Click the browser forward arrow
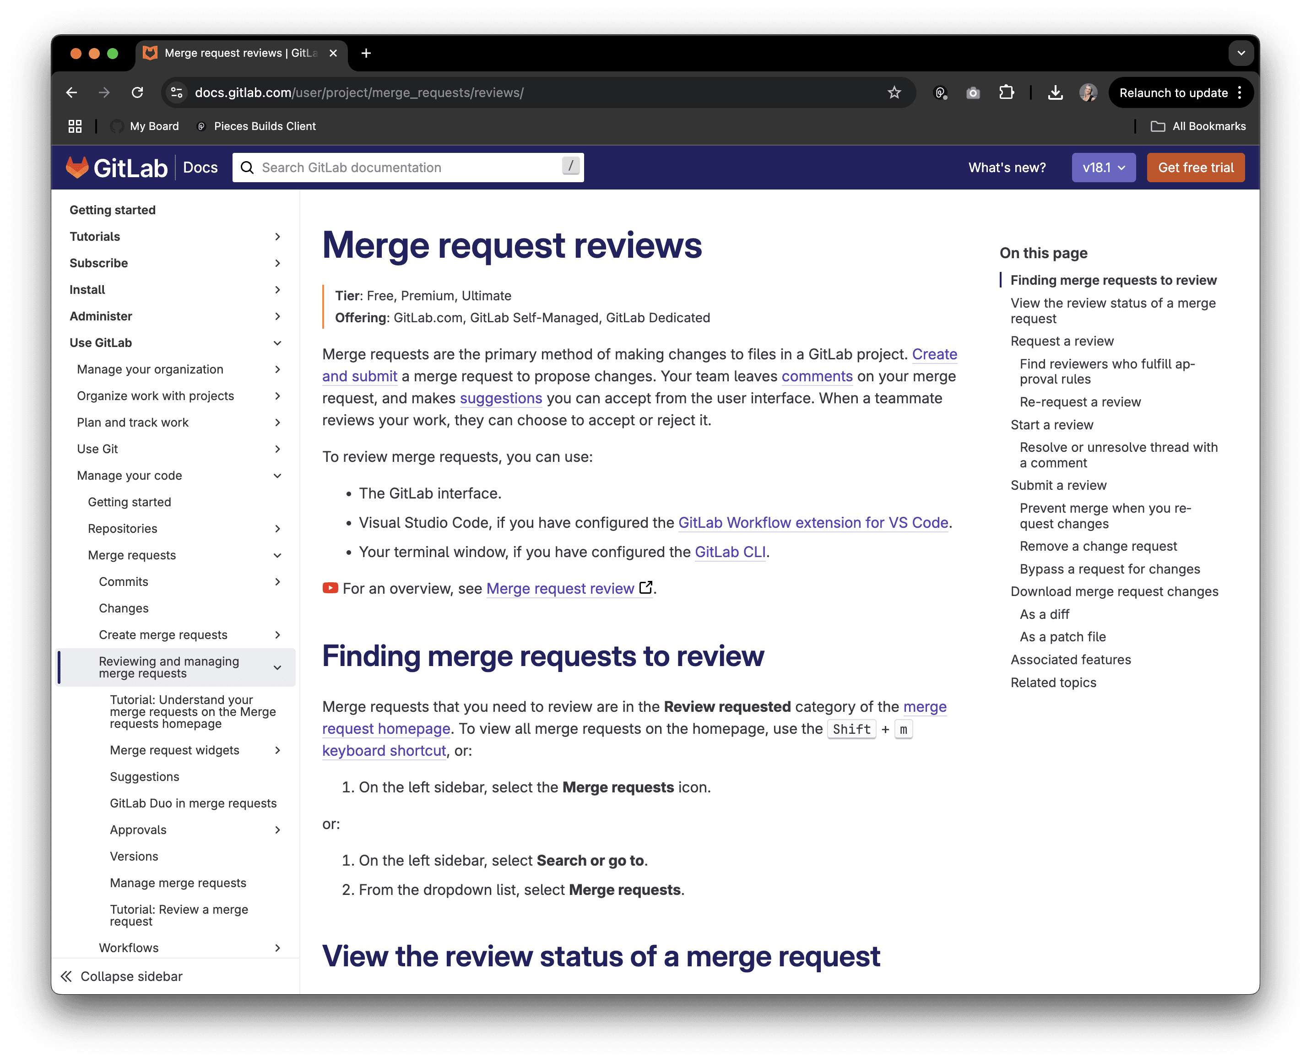The image size is (1311, 1062). (x=105, y=92)
